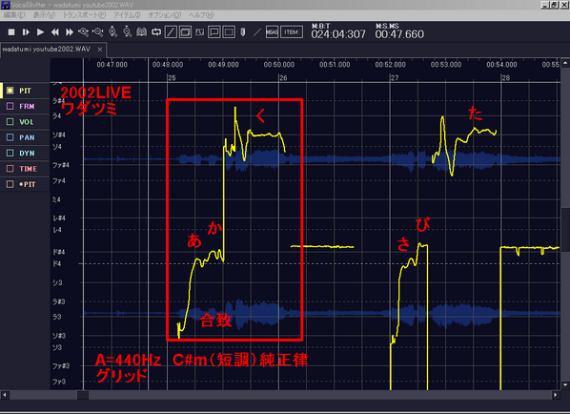Click the horizontal scrollbar thumb
Screen dimensions: 570x414
[x=83, y=395]
